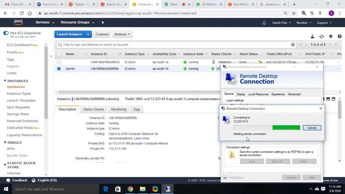Collapse the Elastic Block Store section
The height and width of the screenshot is (194, 345).
click(5, 165)
